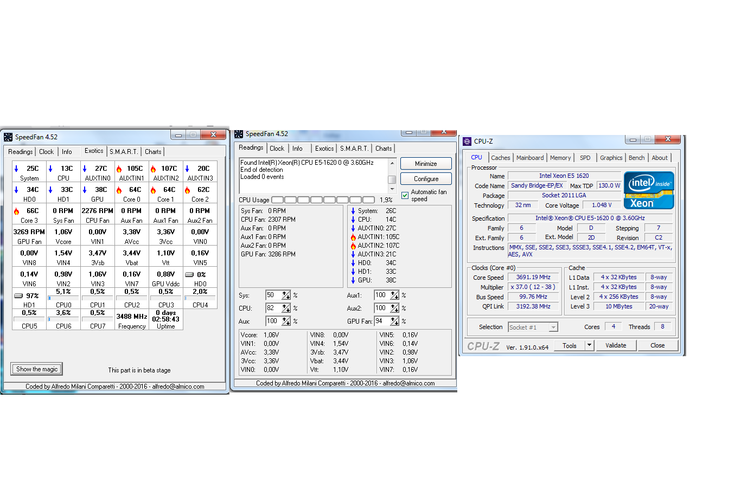Adjust the GPU Fan speed spinner arrows
741x502 pixels.
pyautogui.click(x=395, y=321)
